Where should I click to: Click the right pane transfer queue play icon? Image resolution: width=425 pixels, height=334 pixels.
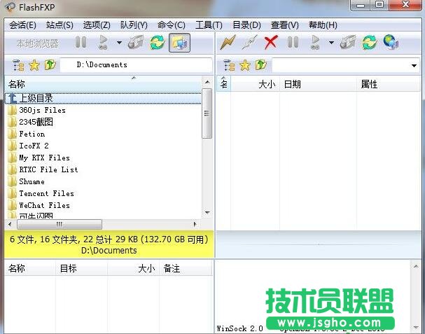[315, 43]
